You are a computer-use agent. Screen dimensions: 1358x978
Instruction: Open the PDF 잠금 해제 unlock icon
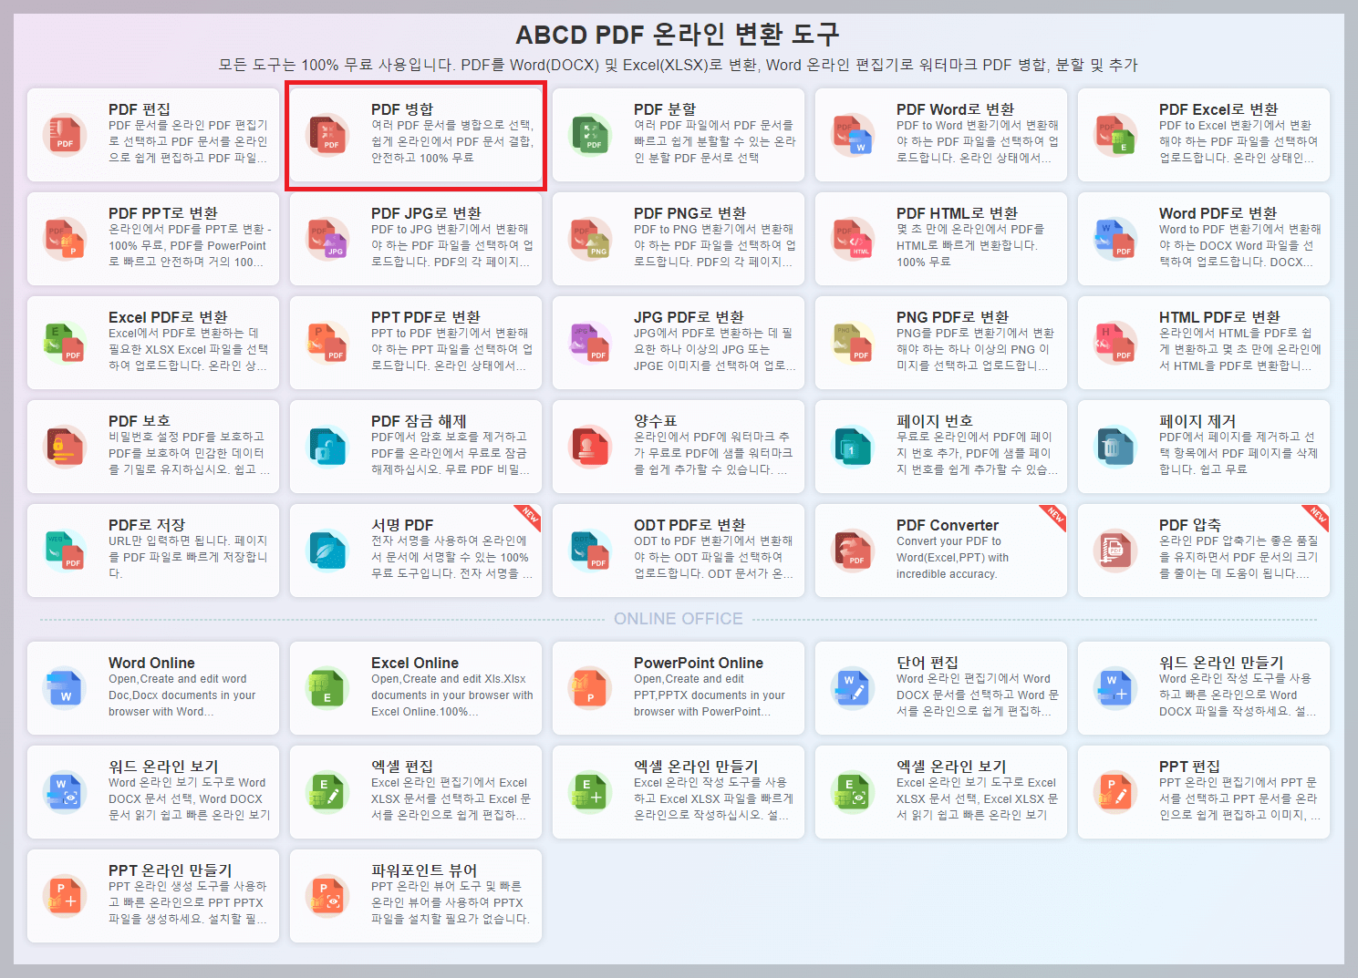[327, 447]
